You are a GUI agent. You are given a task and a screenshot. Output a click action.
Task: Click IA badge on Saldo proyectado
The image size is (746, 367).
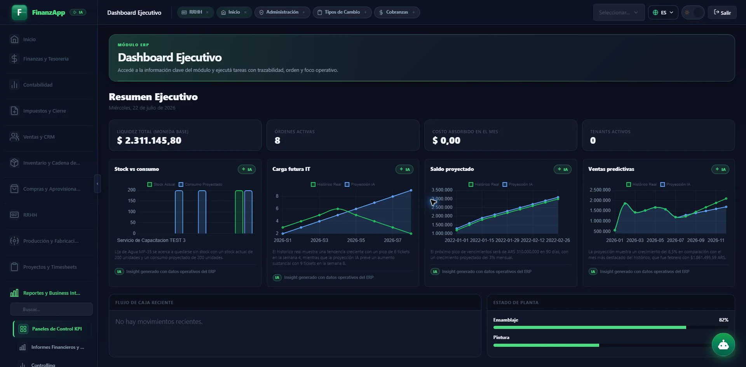pos(563,169)
